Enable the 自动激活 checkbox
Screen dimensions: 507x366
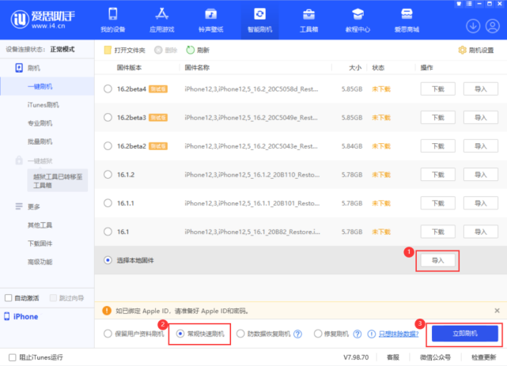pos(9,298)
